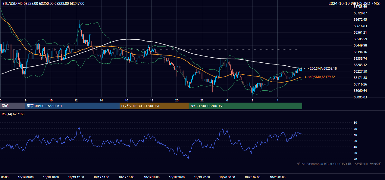Click the 10/20 00:00 time axis label
Viewport: 385px width, 180px height.
click(x=227, y=177)
